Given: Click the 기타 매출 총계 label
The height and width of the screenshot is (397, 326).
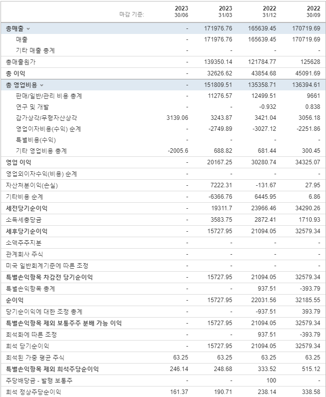Looking at the screenshot, I should 35,50.
